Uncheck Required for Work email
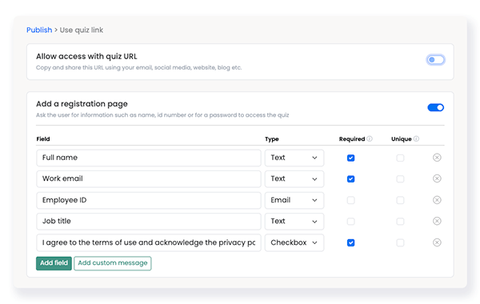This screenshot has height=304, width=480. (x=351, y=178)
